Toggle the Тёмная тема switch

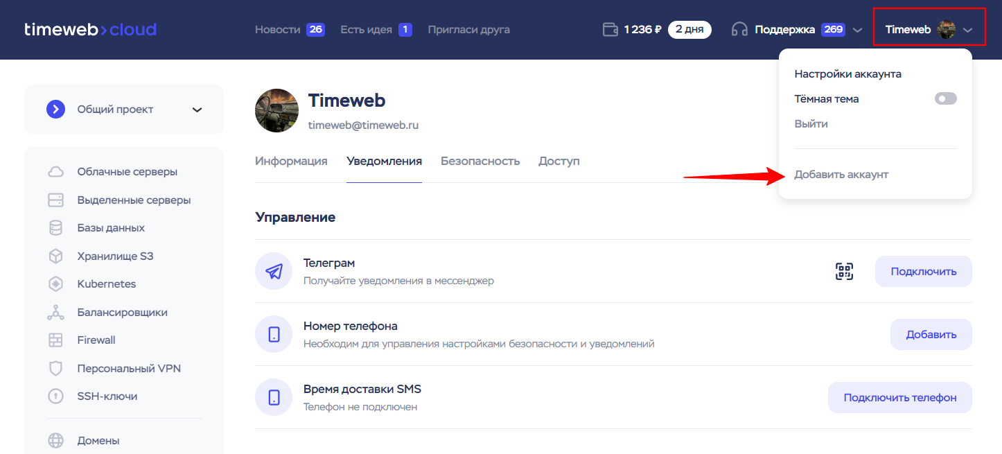click(945, 99)
